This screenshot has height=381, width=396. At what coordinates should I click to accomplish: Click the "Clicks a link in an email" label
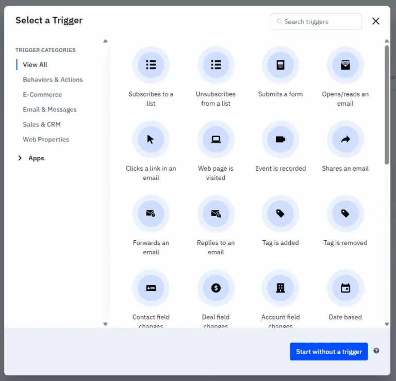click(x=151, y=173)
